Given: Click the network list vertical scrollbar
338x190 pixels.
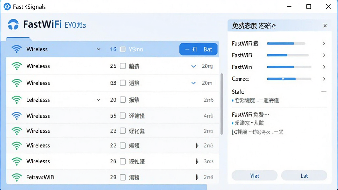Looking at the screenshot, I should pyautogui.click(x=221, y=104).
